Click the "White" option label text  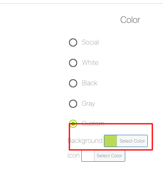(x=90, y=62)
